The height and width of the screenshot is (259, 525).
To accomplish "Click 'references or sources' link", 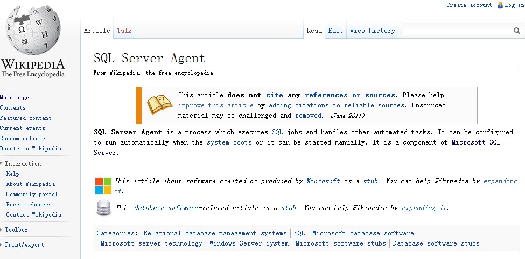I will click(350, 95).
